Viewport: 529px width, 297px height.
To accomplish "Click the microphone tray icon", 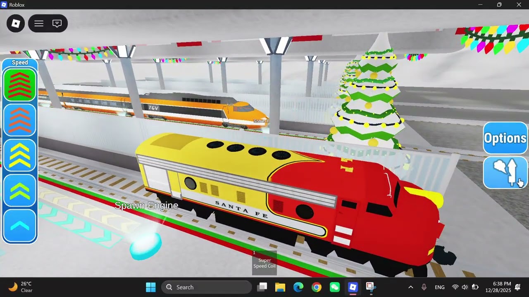I will [x=424, y=287].
